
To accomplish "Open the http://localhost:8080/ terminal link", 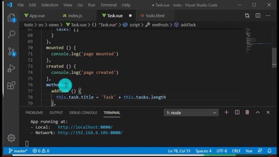I will [85, 127].
